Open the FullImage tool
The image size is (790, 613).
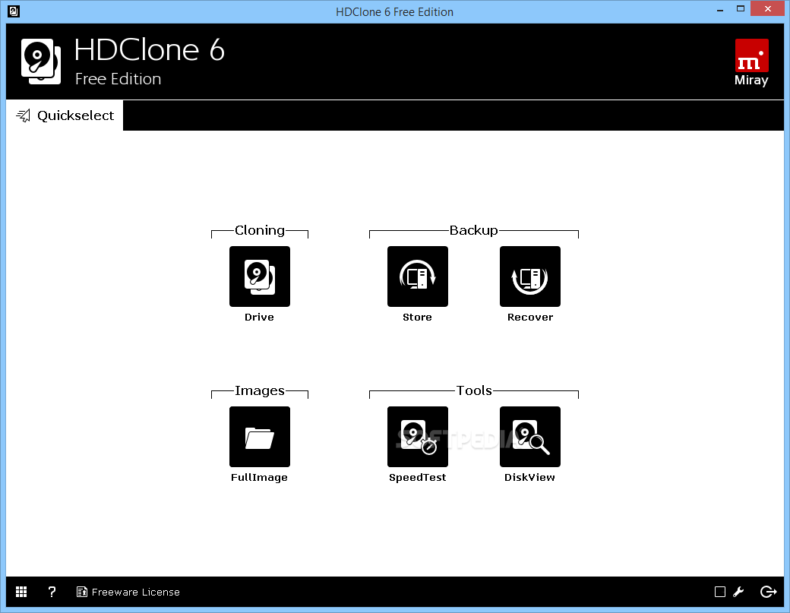[x=260, y=436]
